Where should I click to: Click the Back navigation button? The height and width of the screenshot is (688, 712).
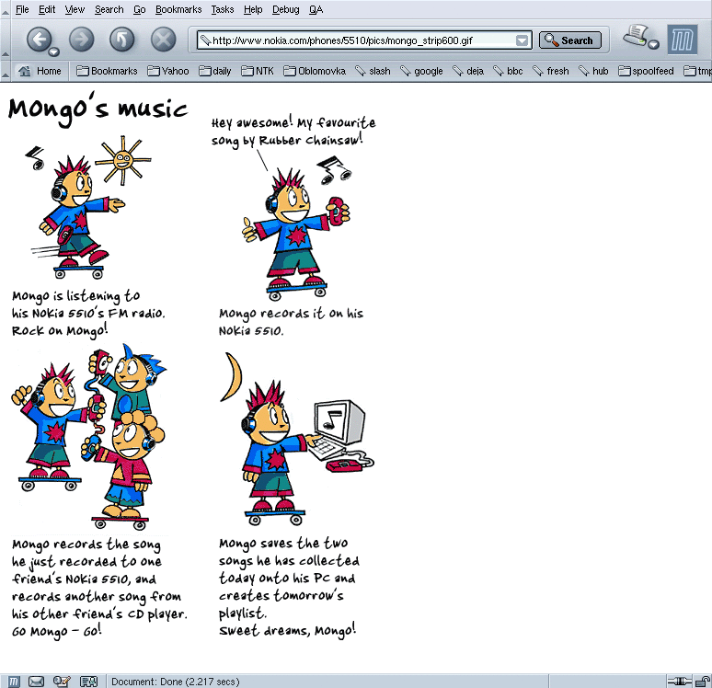tap(40, 39)
